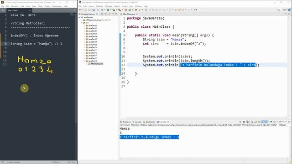Select the MainClass.java editor tab

[129, 14]
